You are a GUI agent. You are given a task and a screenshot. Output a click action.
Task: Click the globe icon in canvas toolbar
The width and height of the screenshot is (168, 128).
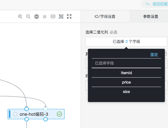(x=37, y=17)
